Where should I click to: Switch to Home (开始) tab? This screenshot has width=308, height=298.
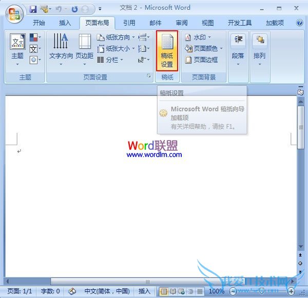click(x=39, y=23)
